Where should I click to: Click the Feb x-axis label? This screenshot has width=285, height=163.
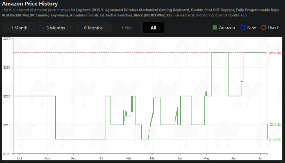(128, 158)
